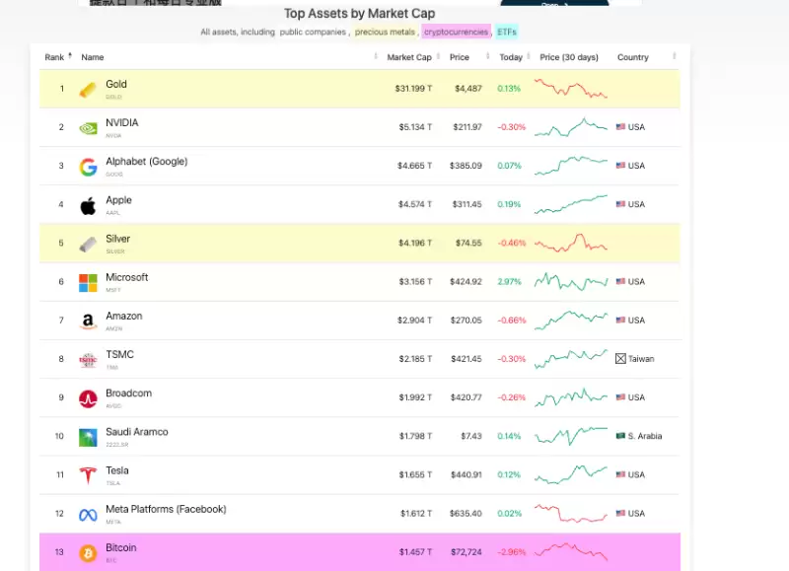Click Top Assets by Market Cap heading
The image size is (789, 571).
point(359,14)
